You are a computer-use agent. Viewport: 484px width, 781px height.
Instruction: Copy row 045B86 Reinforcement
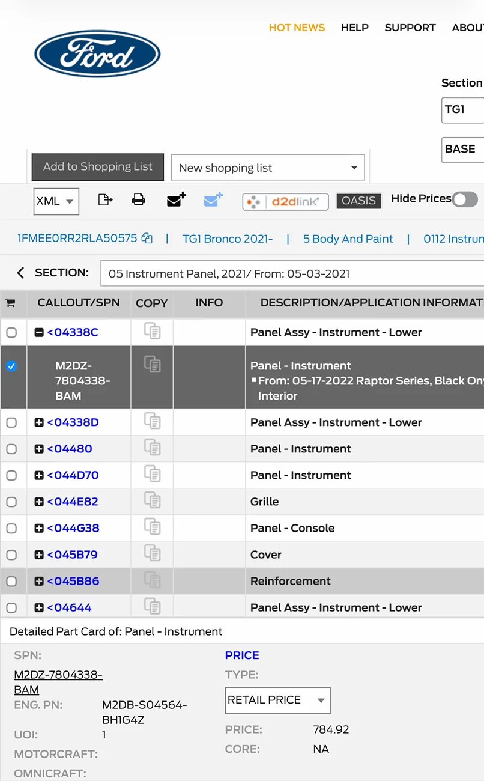pyautogui.click(x=152, y=579)
